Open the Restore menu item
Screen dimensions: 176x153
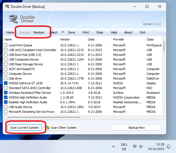pos(39,32)
